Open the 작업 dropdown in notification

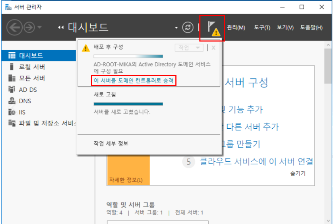click(x=189, y=48)
